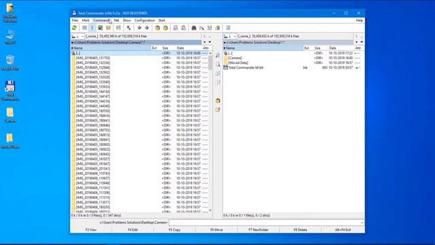Click the F5 Copy button
The width and height of the screenshot is (435, 245).
tap(175, 230)
